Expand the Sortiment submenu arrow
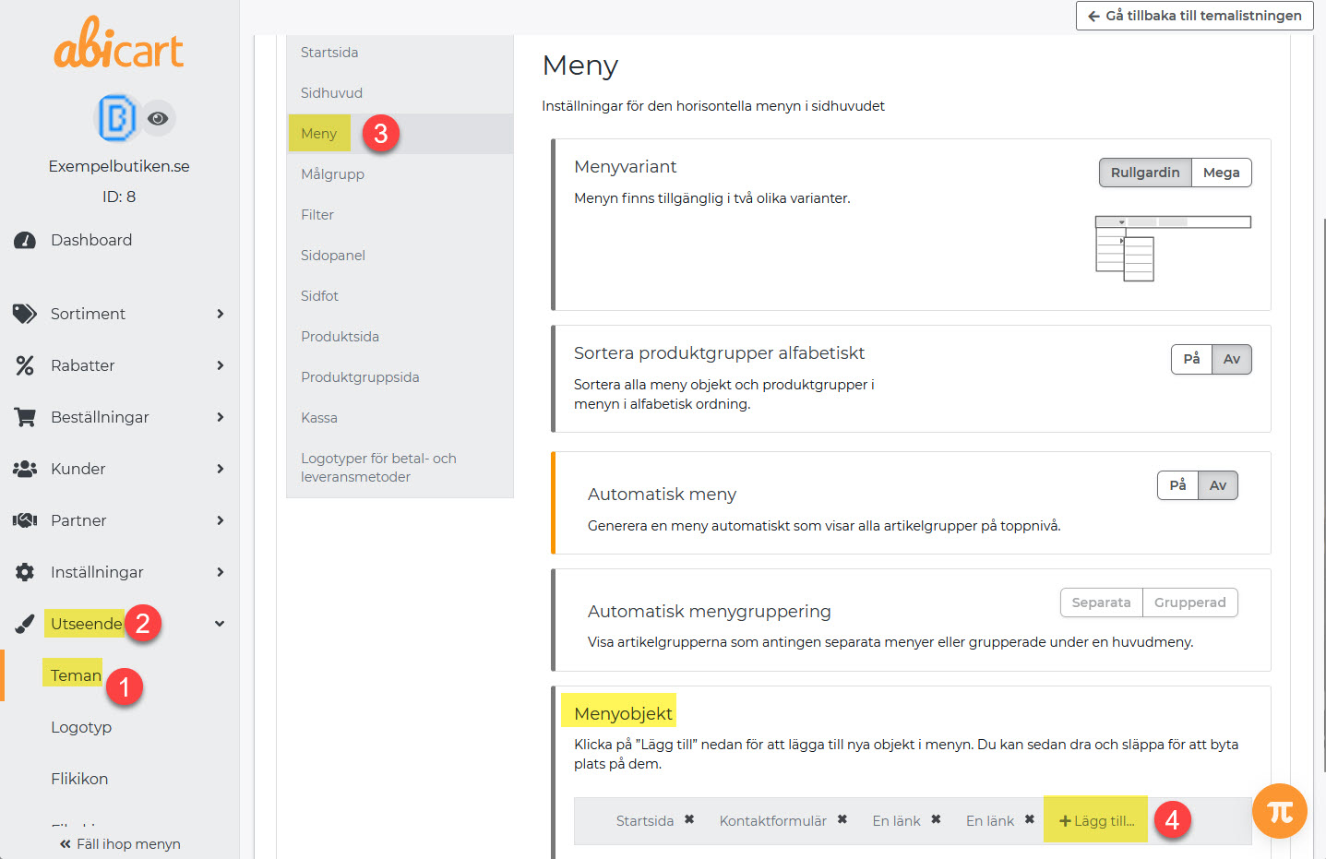The width and height of the screenshot is (1326, 859). click(220, 314)
